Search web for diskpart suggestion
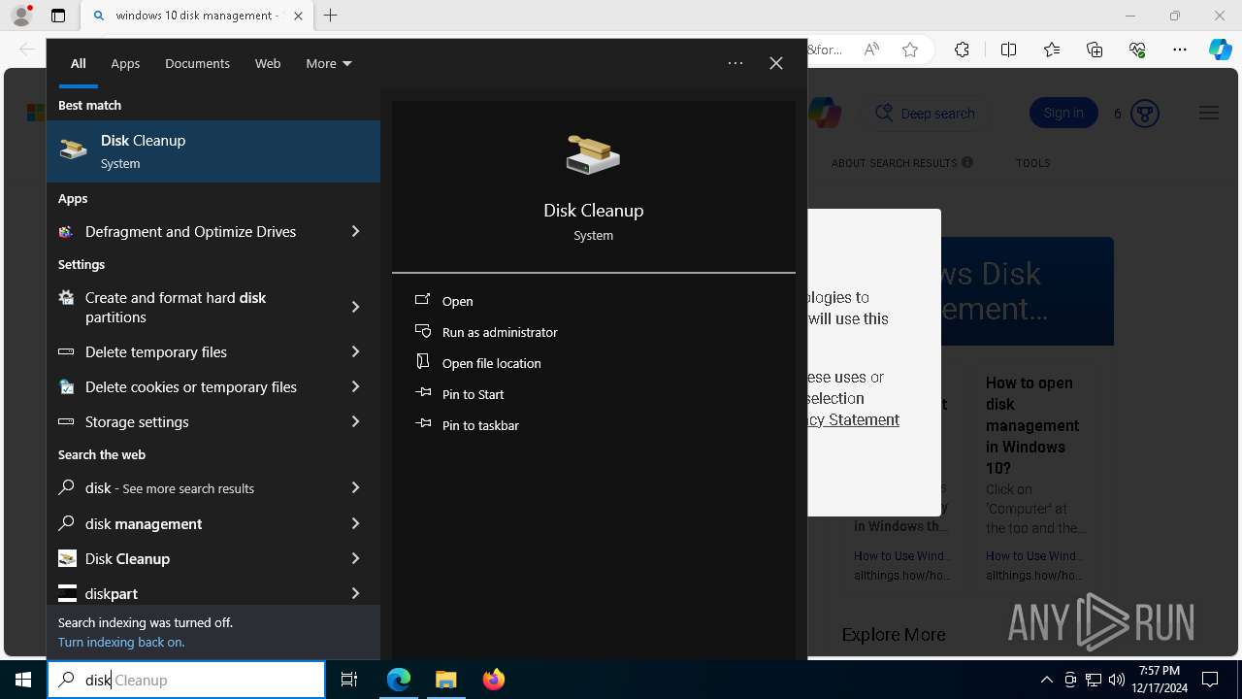Screen dimensions: 1242x699 pyautogui.click(x=190, y=593)
